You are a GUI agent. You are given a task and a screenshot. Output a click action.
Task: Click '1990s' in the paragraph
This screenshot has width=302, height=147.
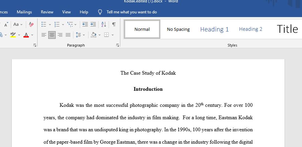pyautogui.click(x=184, y=130)
